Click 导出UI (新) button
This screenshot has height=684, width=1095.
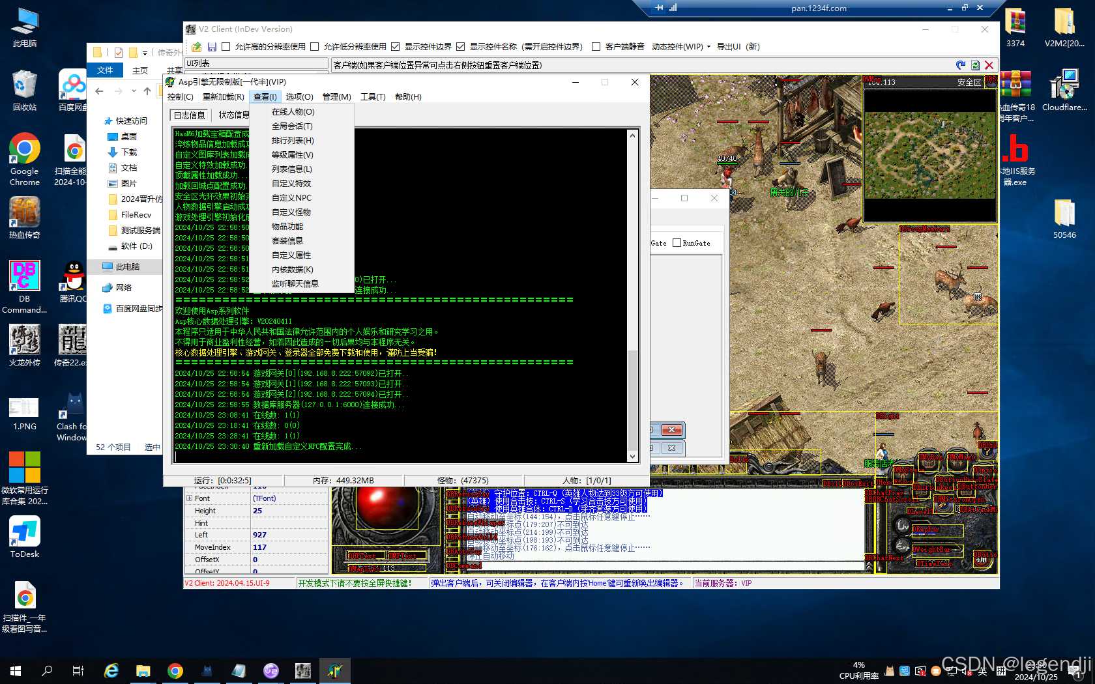coord(738,47)
